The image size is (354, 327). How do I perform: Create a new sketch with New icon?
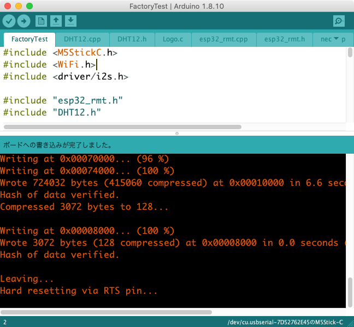pyautogui.click(x=41, y=21)
